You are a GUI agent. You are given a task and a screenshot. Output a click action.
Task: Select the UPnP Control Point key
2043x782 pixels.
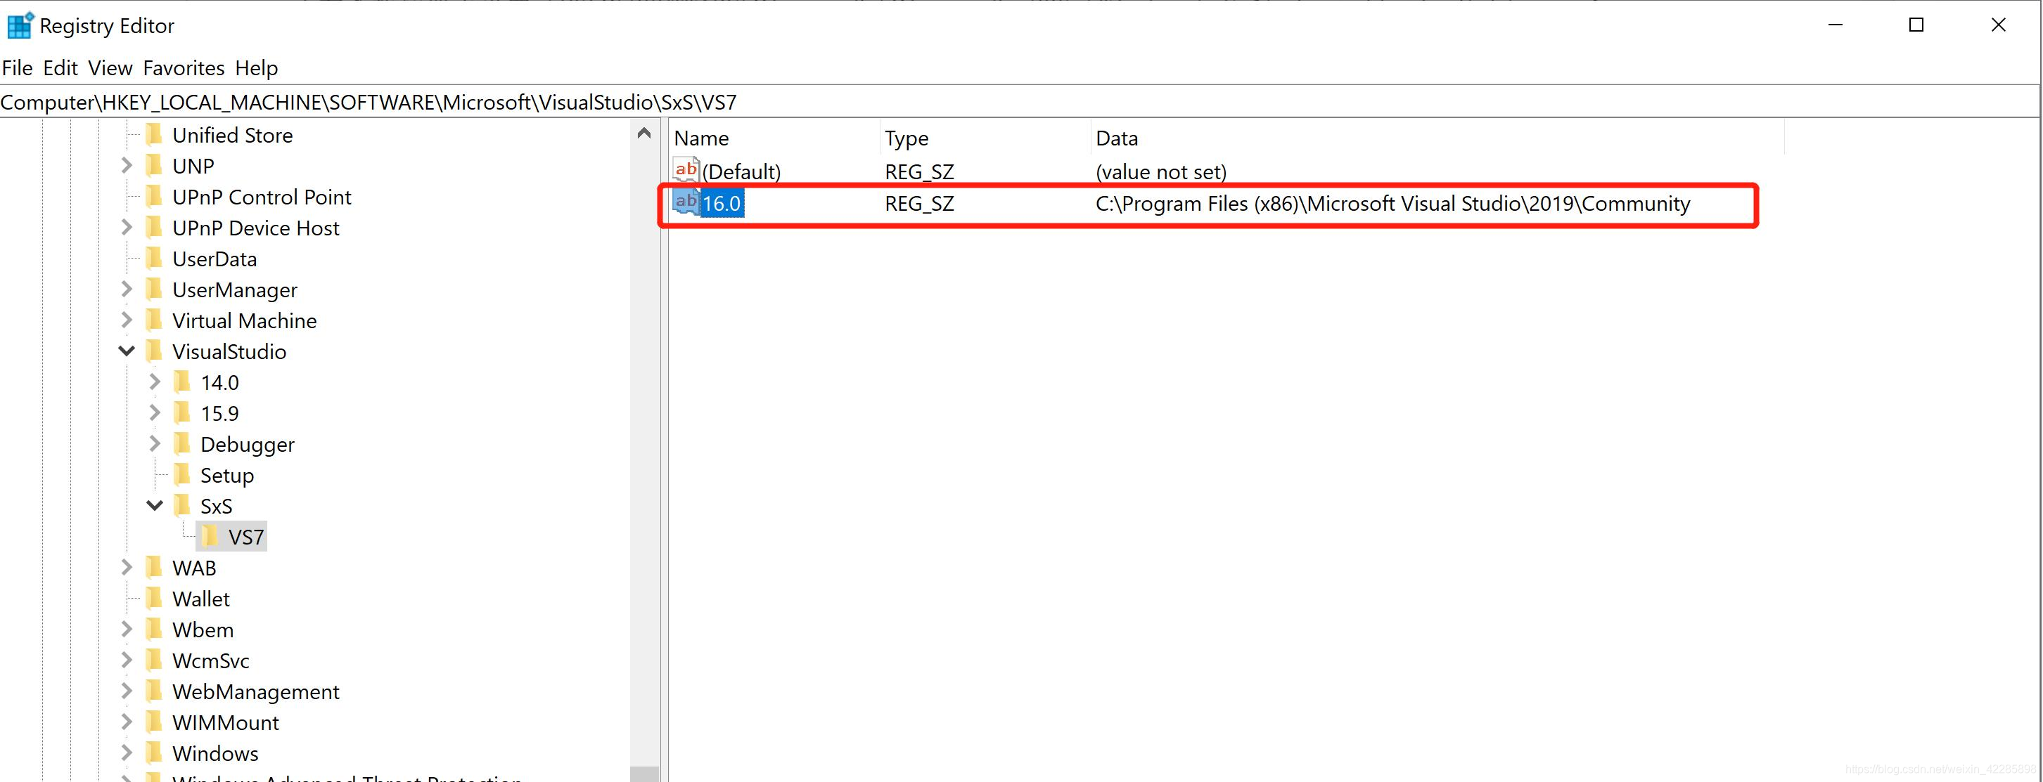262,197
